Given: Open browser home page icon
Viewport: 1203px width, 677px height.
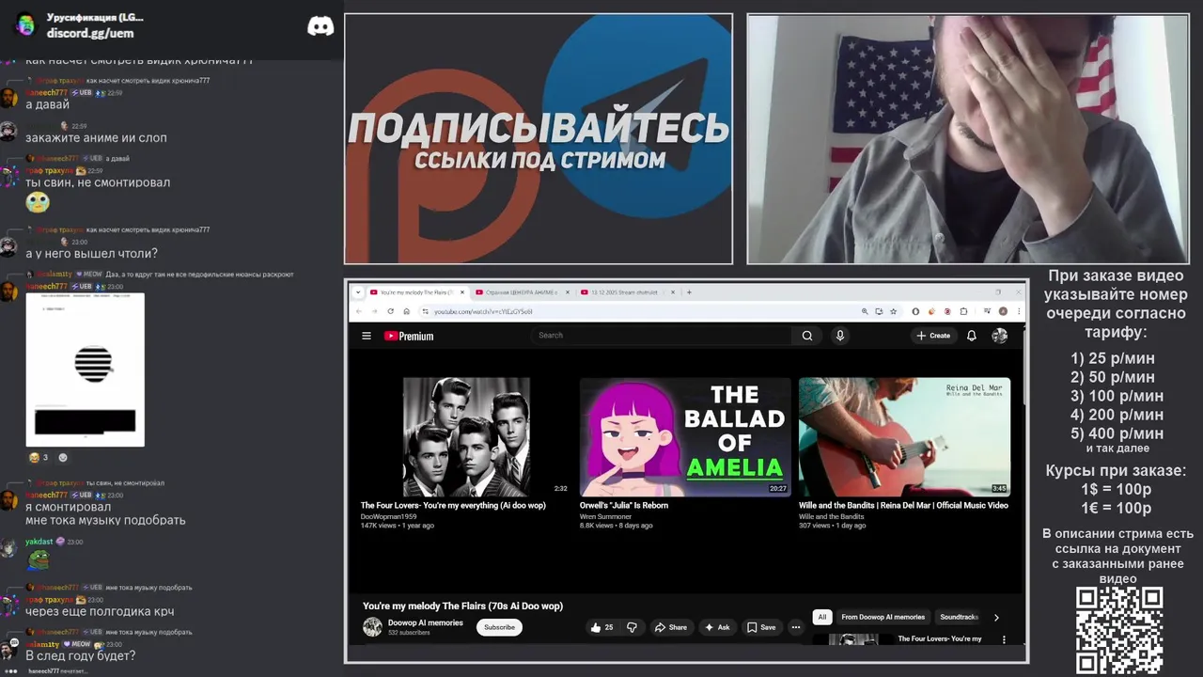Looking at the screenshot, I should point(406,311).
